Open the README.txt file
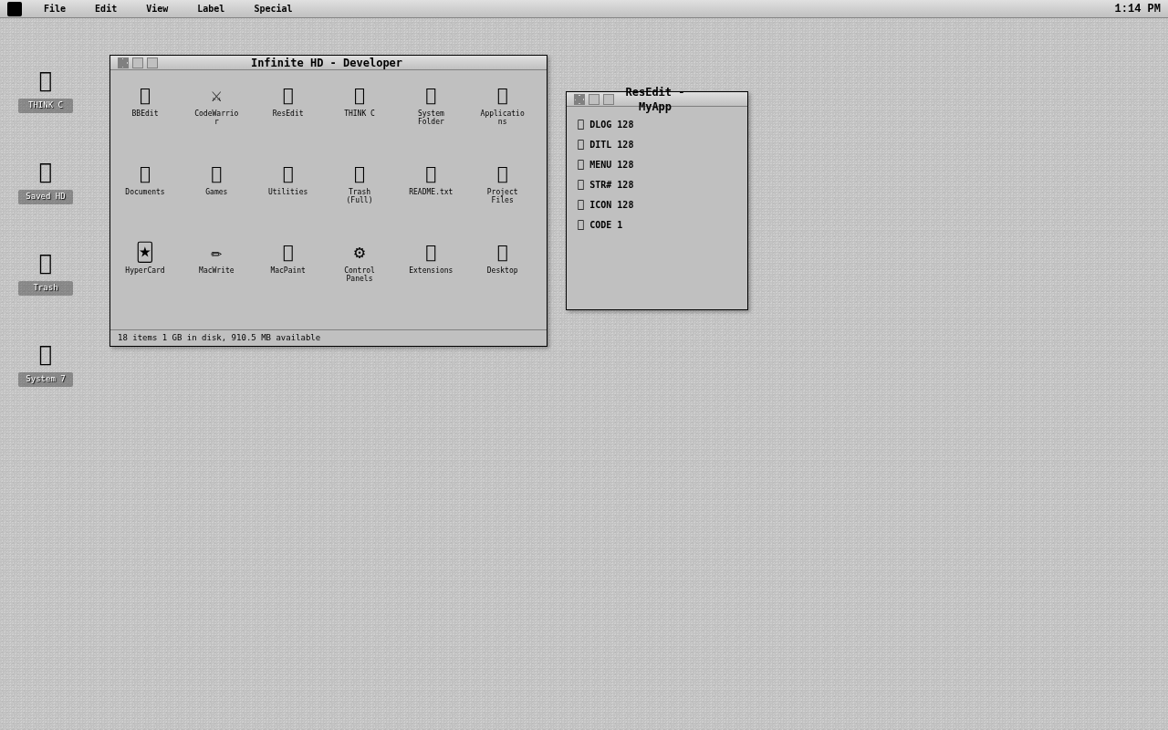 pos(430,172)
